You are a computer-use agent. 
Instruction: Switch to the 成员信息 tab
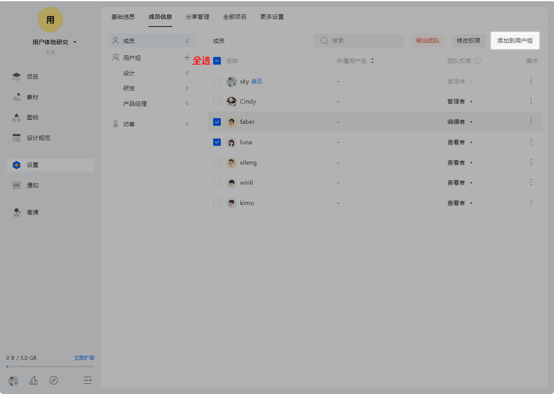click(160, 17)
